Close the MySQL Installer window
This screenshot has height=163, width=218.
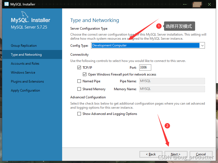(x=209, y=4)
